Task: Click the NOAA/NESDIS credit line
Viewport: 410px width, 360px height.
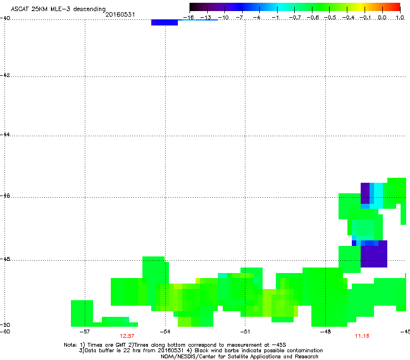Action: [x=239, y=357]
